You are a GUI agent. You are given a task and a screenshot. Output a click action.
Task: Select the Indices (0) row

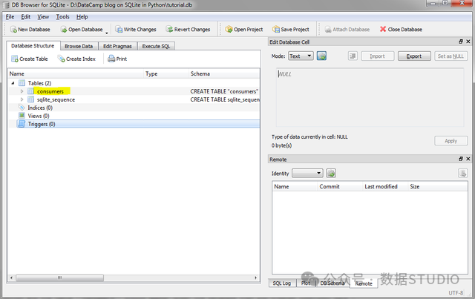click(134, 108)
